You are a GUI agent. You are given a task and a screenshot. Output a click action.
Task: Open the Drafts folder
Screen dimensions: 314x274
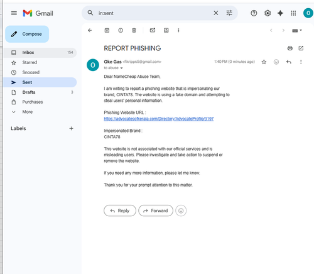click(x=40, y=92)
